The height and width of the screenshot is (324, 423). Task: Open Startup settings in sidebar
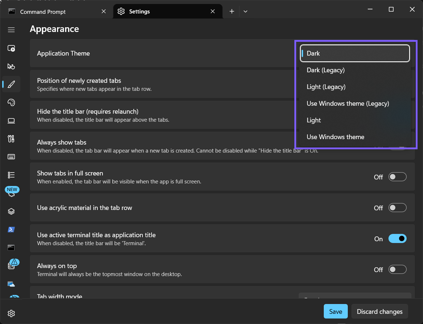[11, 48]
